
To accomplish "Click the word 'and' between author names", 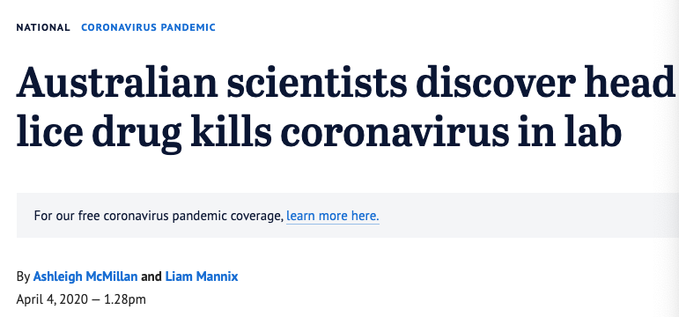I will 151,276.
